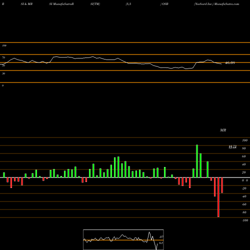Click the -100 label on the MR axis

pos(245,220)
